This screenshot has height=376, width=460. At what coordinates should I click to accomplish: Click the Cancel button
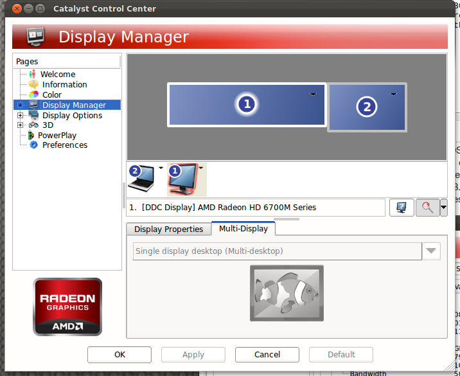(267, 355)
